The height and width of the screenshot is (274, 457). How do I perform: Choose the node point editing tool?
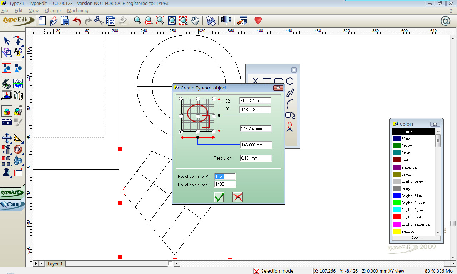click(18, 41)
